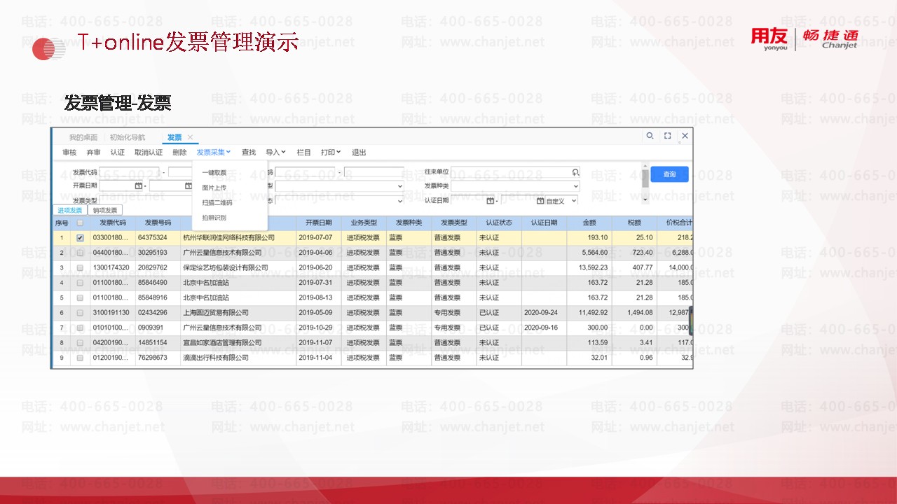Click the 弃审 toolbar button

(x=93, y=152)
